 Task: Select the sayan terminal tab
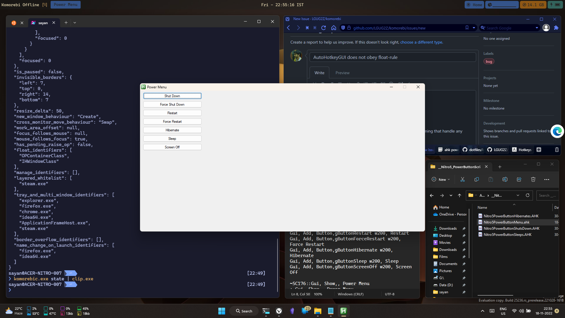[x=43, y=23]
